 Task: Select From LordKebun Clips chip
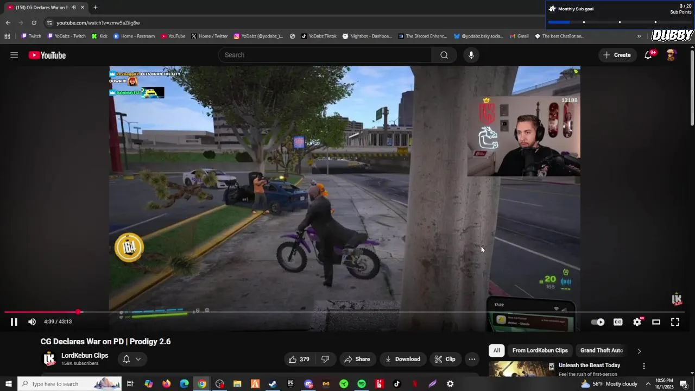tap(540, 350)
